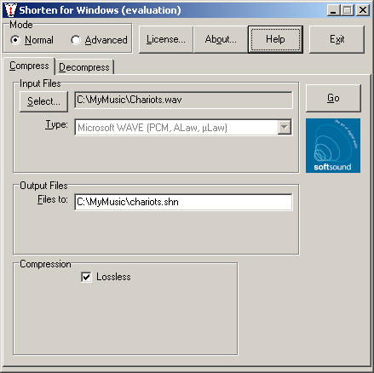
Task: Minimize the Shorten window
Action: pyautogui.click(x=333, y=10)
